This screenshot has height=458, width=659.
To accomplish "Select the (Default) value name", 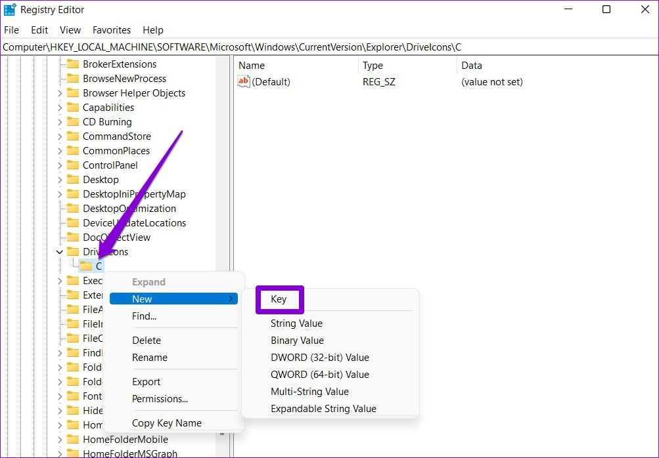I will (x=271, y=82).
